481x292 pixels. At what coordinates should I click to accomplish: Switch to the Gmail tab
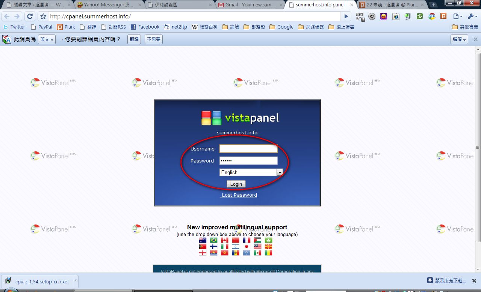[x=250, y=5]
